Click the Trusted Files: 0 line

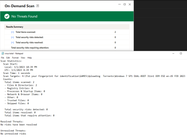[x=17, y=100]
